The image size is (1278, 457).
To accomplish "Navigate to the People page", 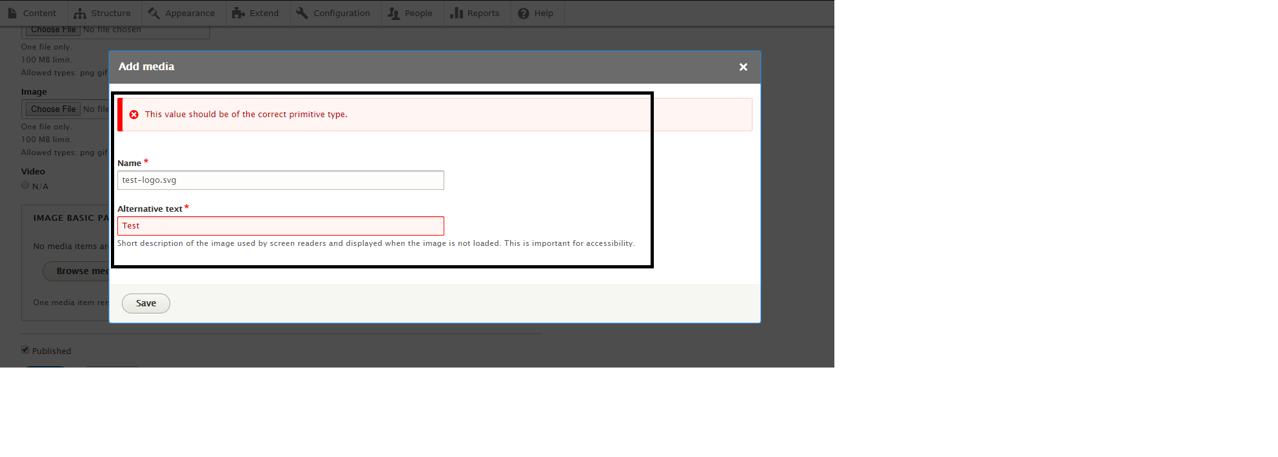I will [411, 13].
